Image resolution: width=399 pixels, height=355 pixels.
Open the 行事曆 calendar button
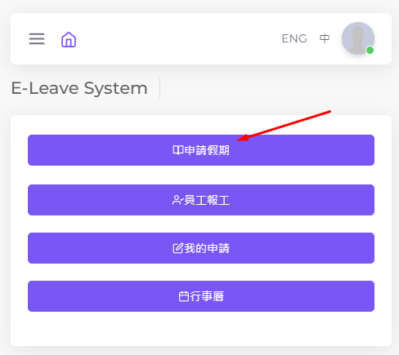pyautogui.click(x=201, y=296)
